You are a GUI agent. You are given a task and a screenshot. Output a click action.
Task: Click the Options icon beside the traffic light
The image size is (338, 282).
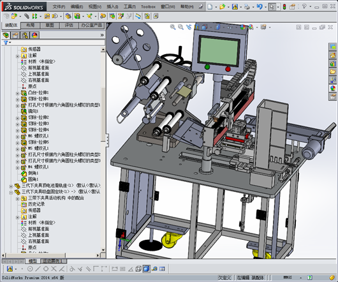(x=292, y=6)
